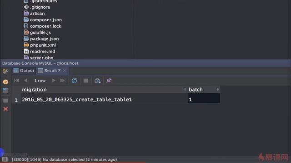Go to last page of results
The image size is (291, 163).
[63, 81]
